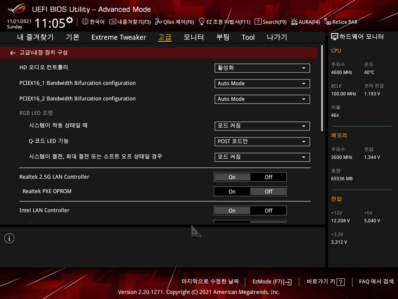398x299 pixels.
Task: Click CPU frequency value 4600 MHz
Action: pos(341,72)
